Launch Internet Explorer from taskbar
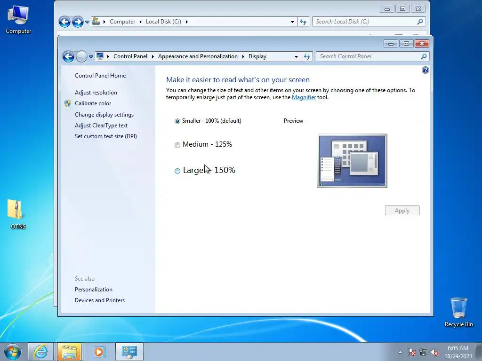 tap(40, 352)
